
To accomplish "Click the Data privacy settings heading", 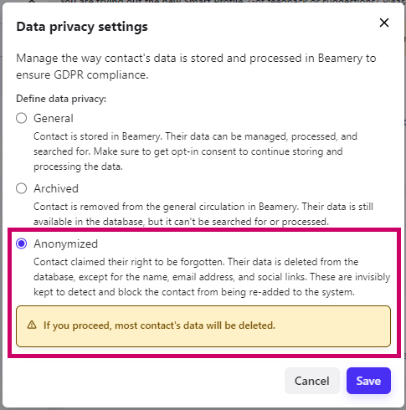I will (x=82, y=27).
